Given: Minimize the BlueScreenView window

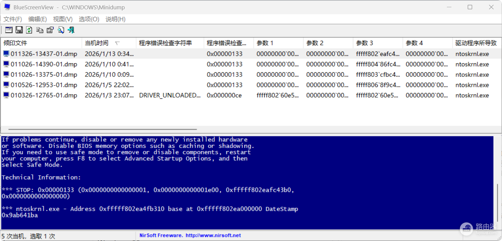Looking at the screenshot, I should pos(449,7).
